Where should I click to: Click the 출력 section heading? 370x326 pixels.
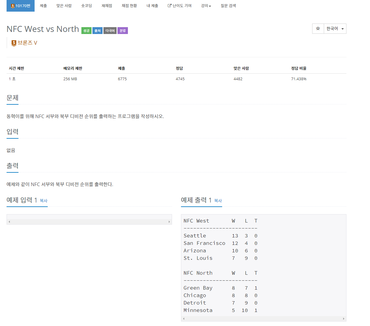13,166
